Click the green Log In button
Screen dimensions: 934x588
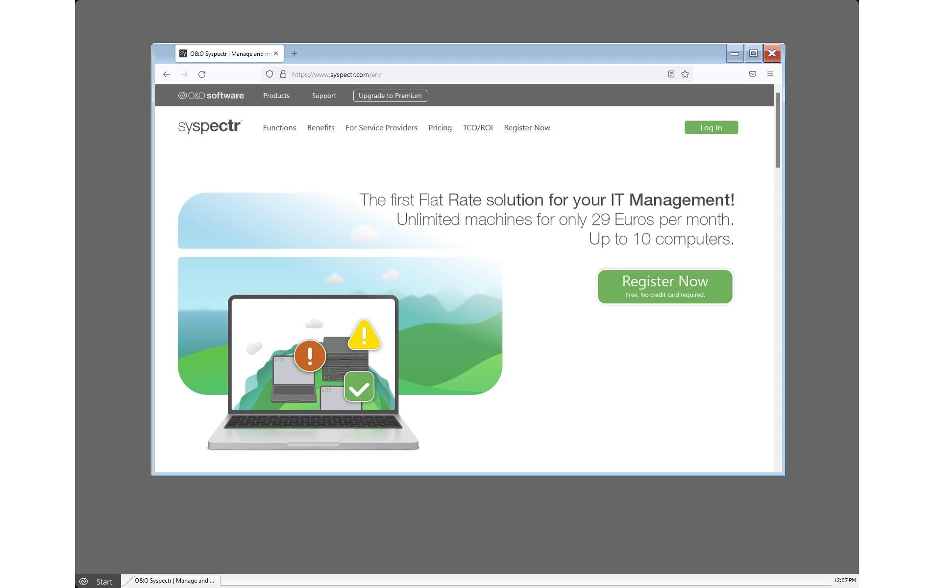(x=711, y=127)
